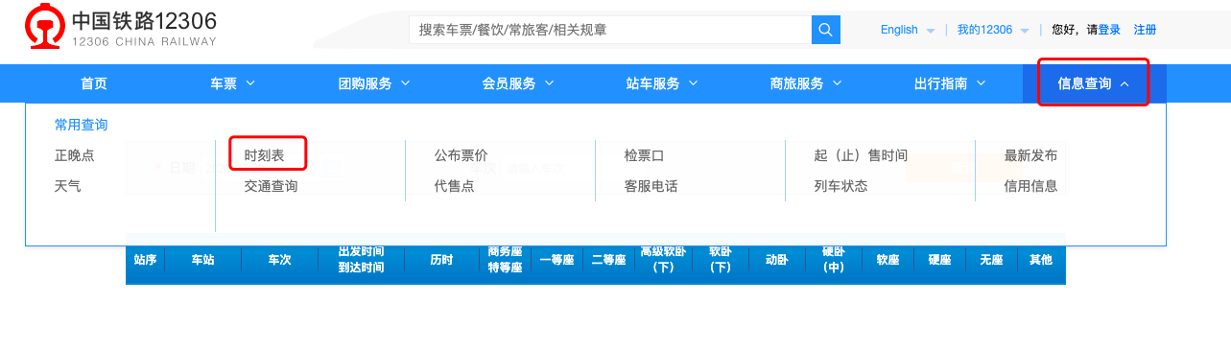Click the 其他 column header
The image size is (1231, 350).
[1041, 260]
